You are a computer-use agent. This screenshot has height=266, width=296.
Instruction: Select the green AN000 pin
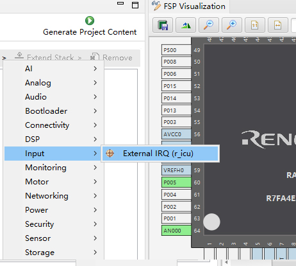[176, 231]
